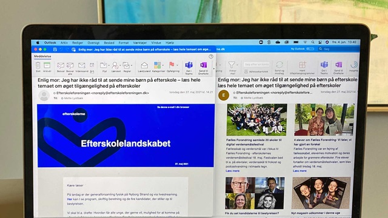Screen dimensions: 388x218
Task: Click Besvar alle to reply all
Action: 70,65
